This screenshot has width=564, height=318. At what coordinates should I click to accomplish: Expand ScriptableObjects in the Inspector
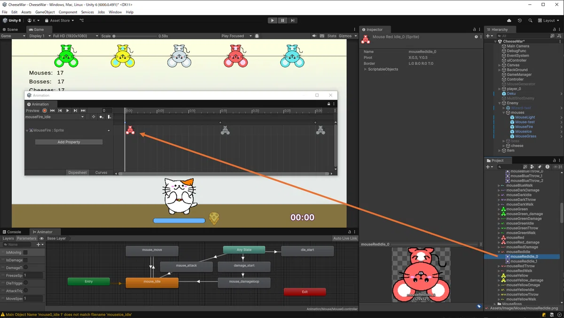coord(366,69)
